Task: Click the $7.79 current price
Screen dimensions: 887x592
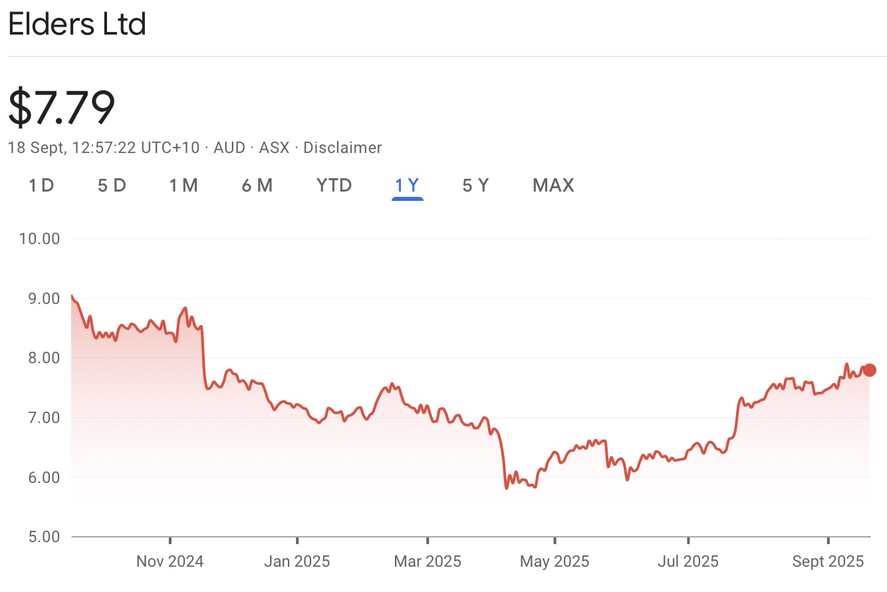Action: pos(62,107)
